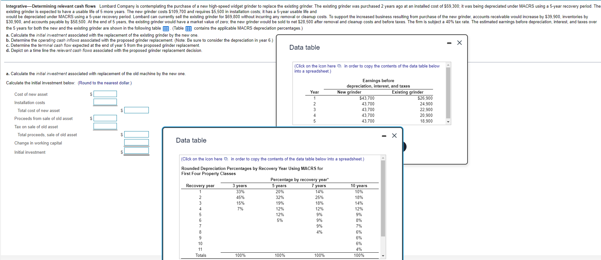This screenshot has width=601, height=260.
Task: Click the Initial investment input field
Action: coord(136,151)
